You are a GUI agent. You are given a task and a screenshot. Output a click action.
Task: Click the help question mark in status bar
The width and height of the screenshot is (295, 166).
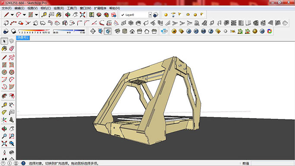pos(23,163)
